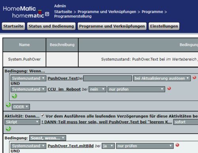Open Einstellungen tab
The image size is (198, 153).
(x=164, y=26)
